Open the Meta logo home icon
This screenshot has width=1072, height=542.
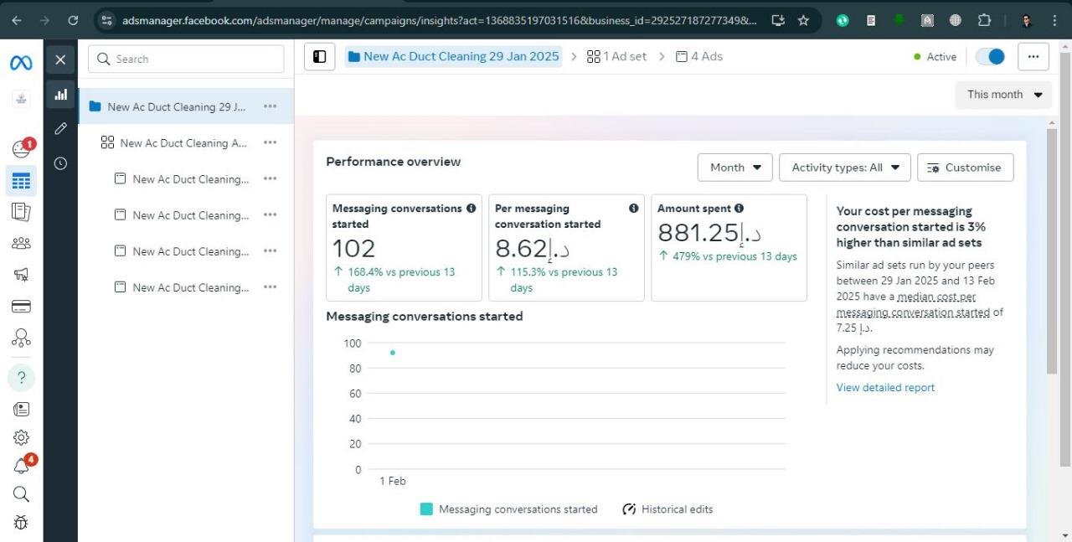[x=21, y=63]
